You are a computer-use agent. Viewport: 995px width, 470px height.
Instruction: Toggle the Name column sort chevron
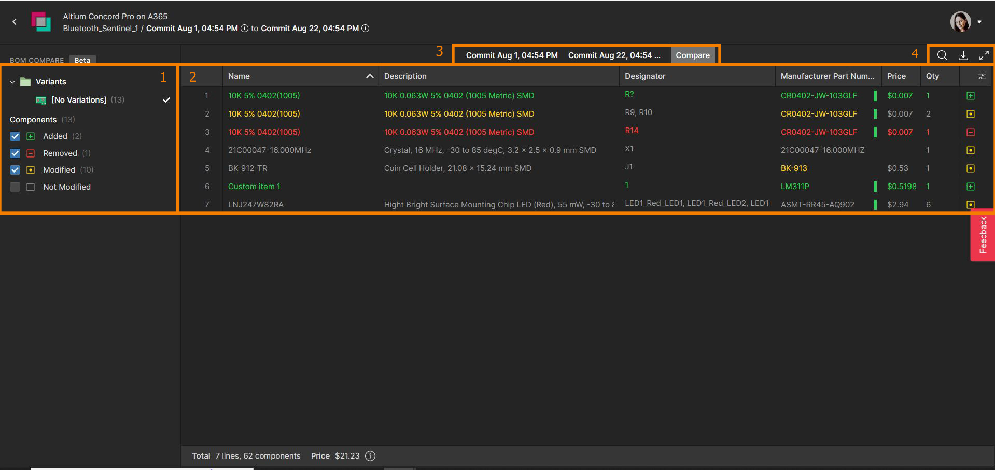(x=370, y=76)
